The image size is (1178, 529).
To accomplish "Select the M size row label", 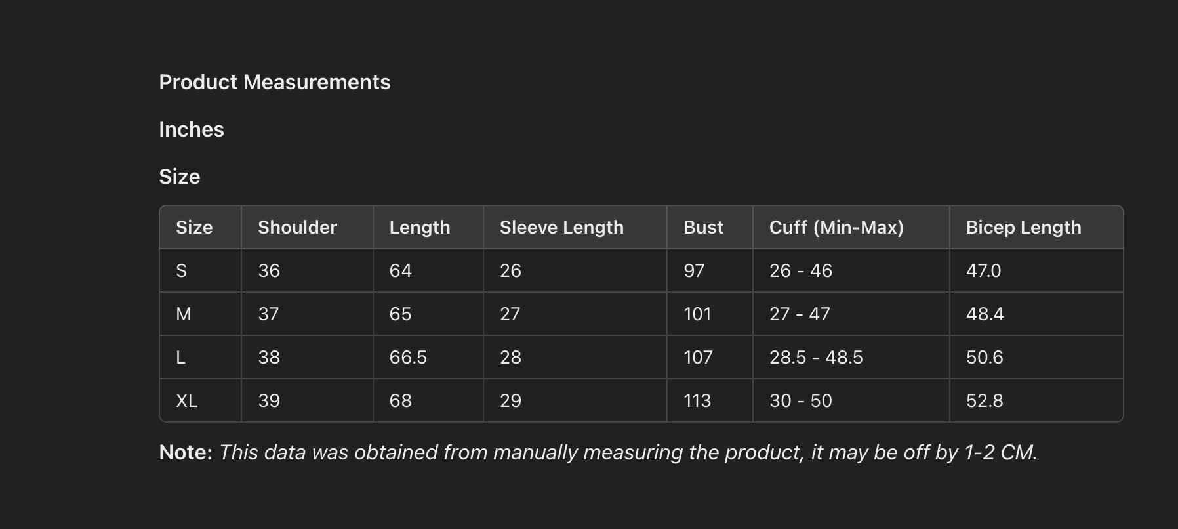I will tap(184, 314).
